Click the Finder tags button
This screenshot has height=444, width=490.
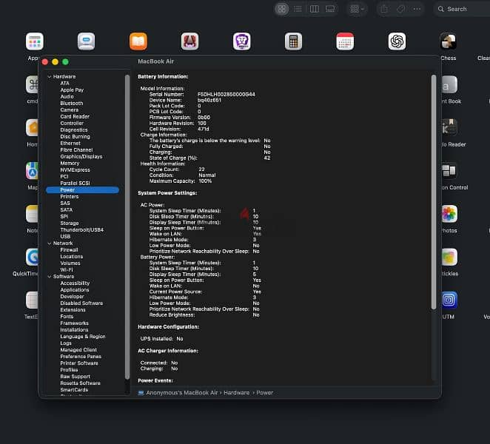400,9
